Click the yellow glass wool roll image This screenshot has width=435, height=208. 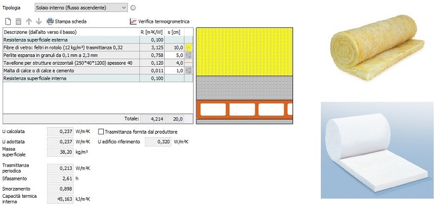pos(377,48)
